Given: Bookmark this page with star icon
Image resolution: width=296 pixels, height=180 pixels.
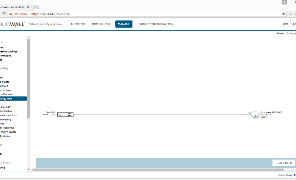Looking at the screenshot, I should click(283, 14).
